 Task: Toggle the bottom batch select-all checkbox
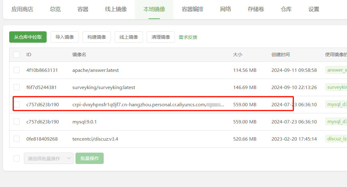17,158
